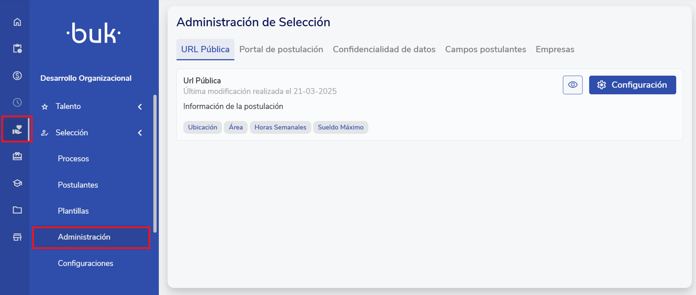
Task: Open the gift benefits icon
Action: pos(17,156)
